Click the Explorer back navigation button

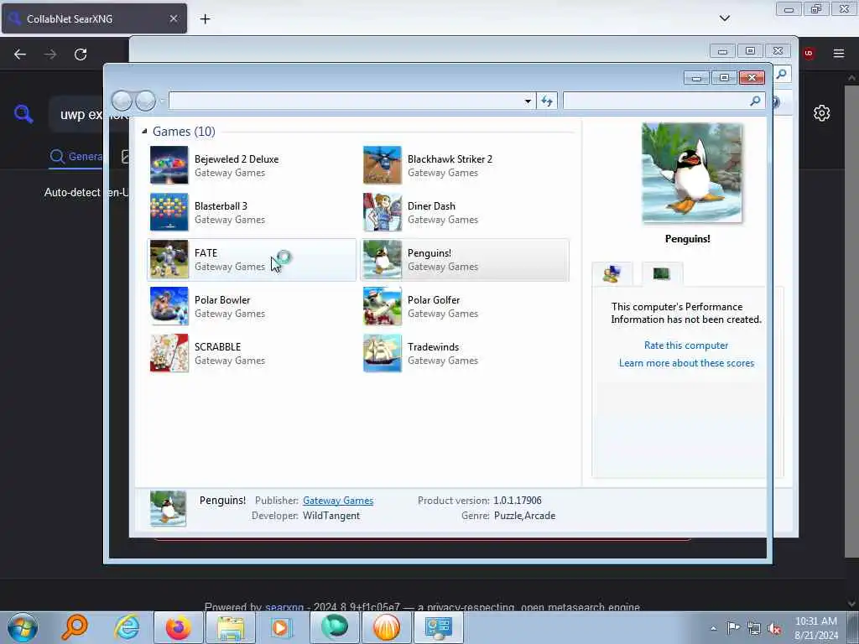click(122, 101)
